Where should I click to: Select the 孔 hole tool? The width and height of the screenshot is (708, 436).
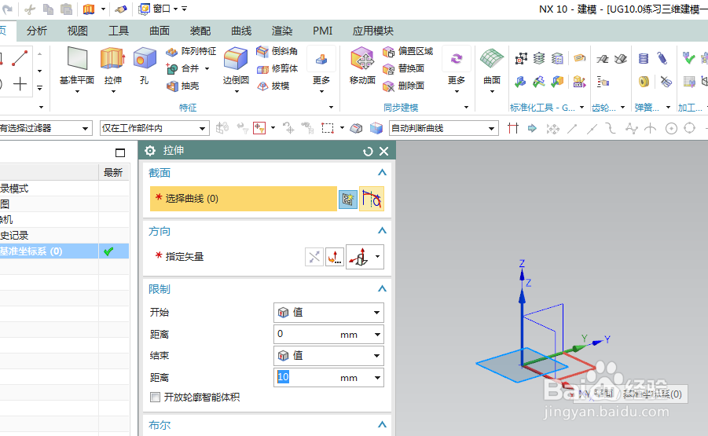145,59
